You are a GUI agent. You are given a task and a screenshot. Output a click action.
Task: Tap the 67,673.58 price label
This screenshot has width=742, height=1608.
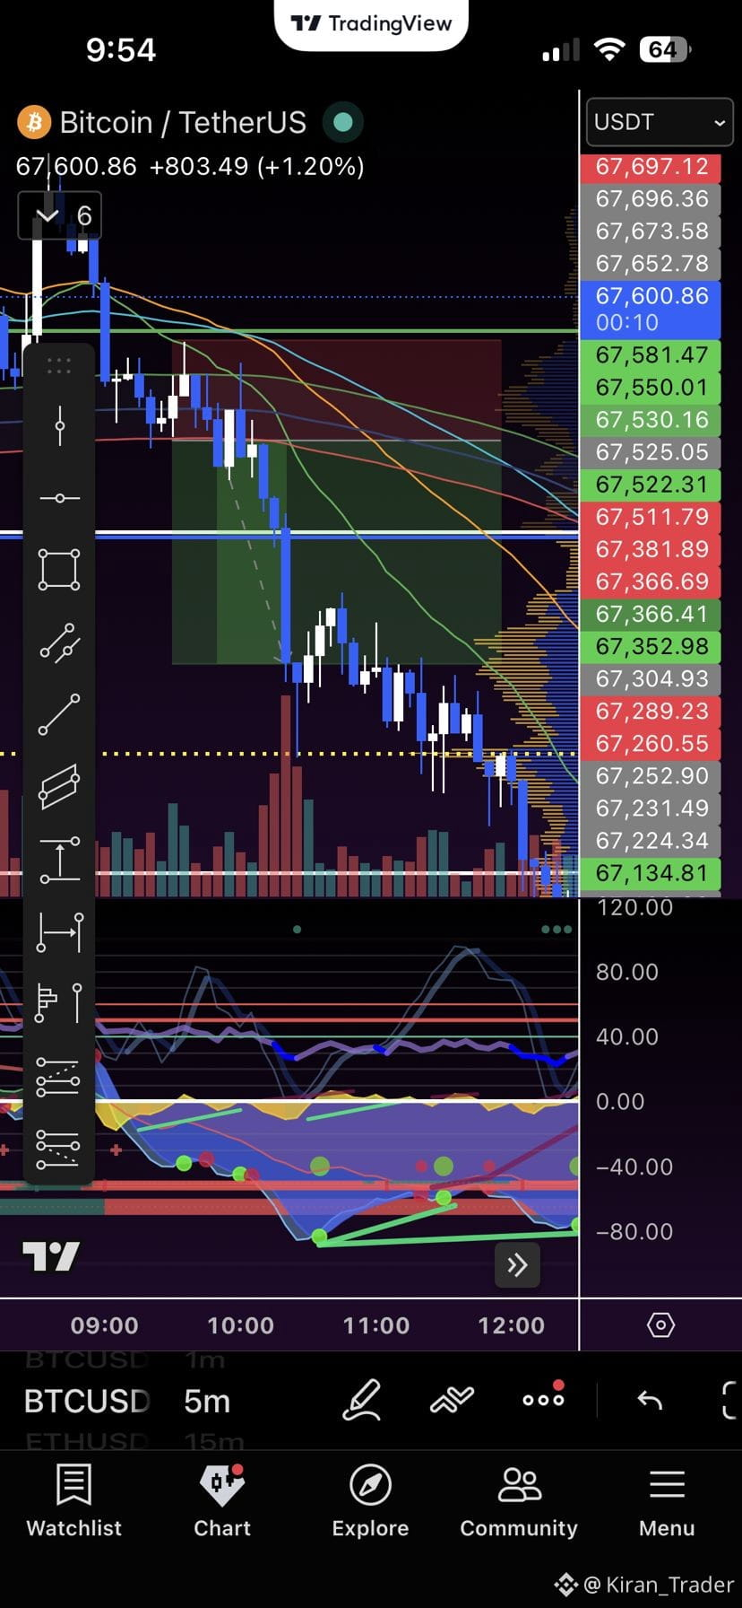point(651,231)
